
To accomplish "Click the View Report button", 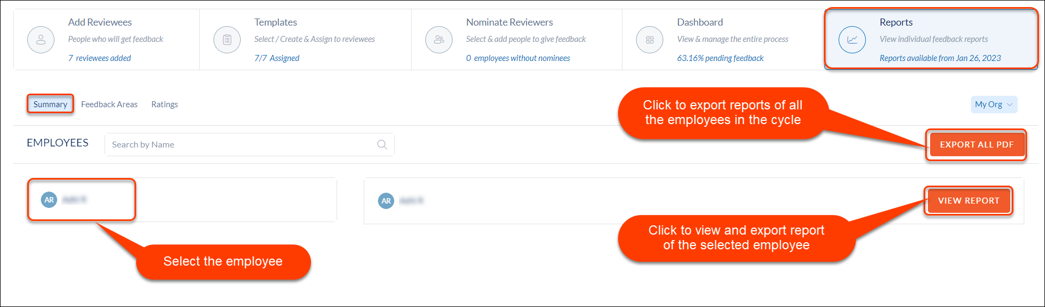I will tap(969, 201).
